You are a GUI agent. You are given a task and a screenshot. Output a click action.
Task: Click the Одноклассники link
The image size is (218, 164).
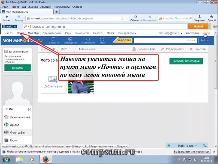[x=52, y=33]
